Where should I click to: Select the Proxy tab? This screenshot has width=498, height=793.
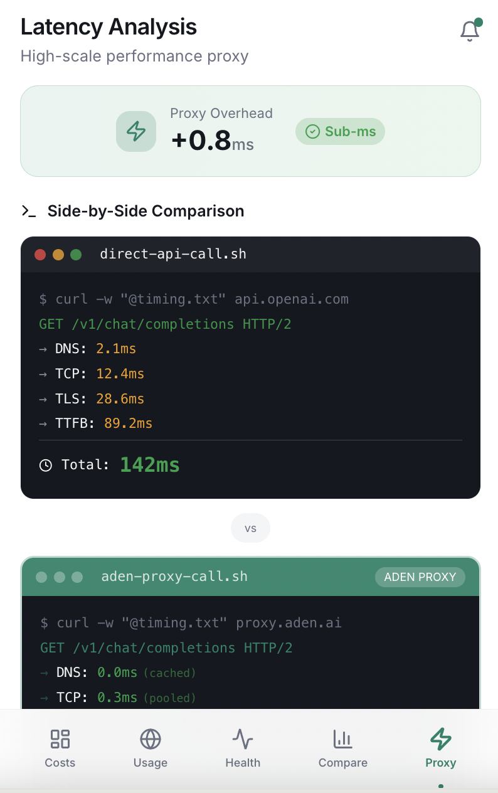[x=440, y=748]
